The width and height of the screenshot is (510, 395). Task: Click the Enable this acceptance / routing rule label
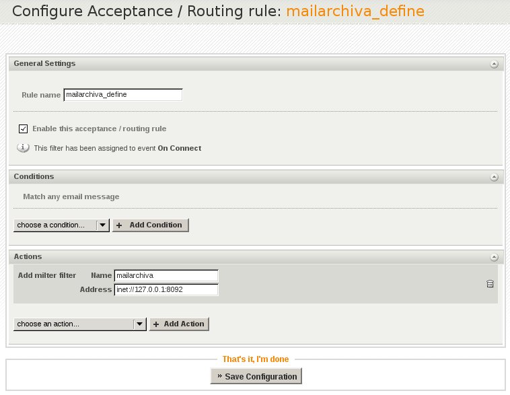(99, 129)
